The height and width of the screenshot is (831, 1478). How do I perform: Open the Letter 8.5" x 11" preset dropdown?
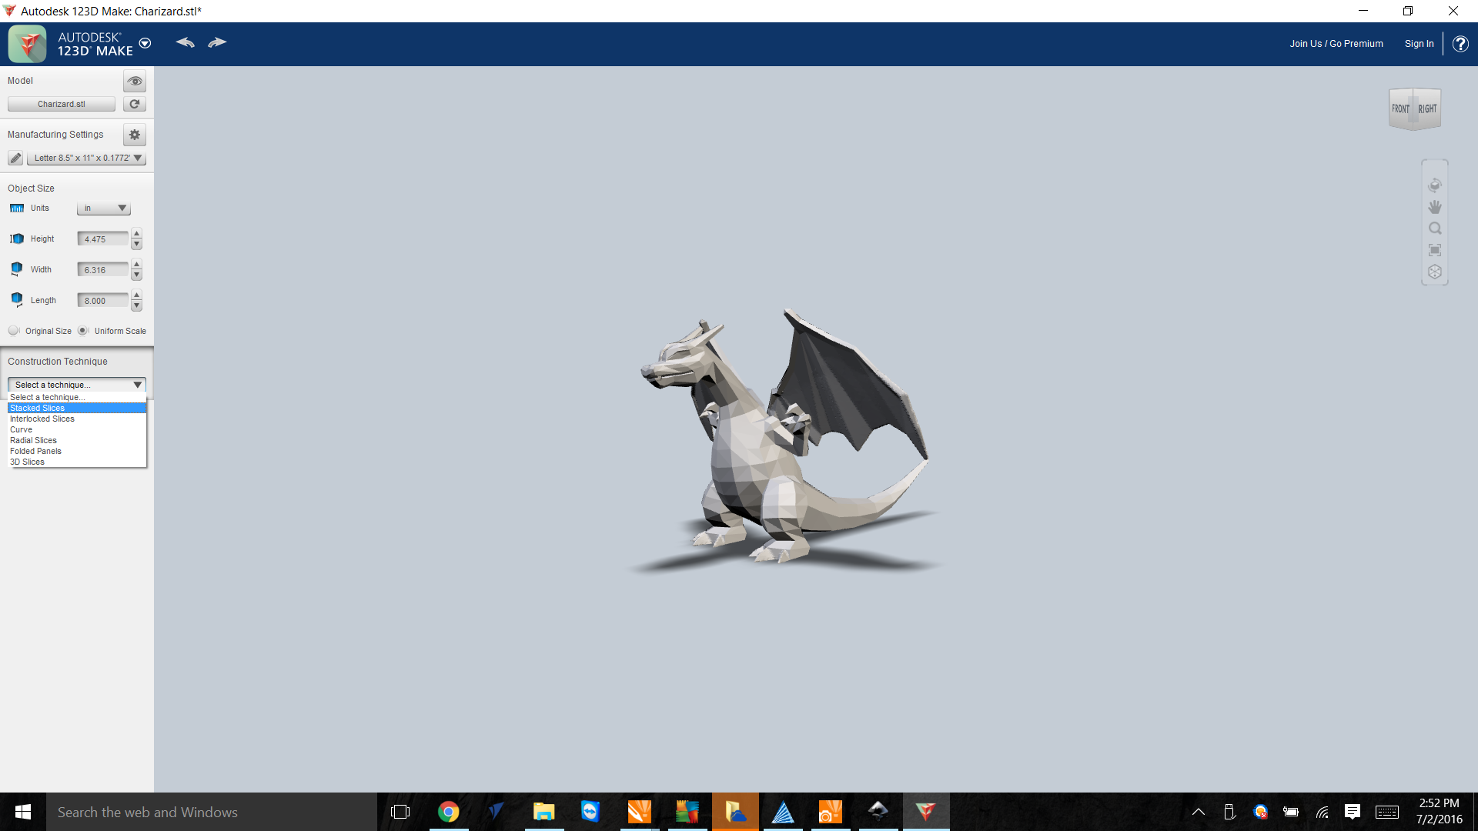click(86, 158)
